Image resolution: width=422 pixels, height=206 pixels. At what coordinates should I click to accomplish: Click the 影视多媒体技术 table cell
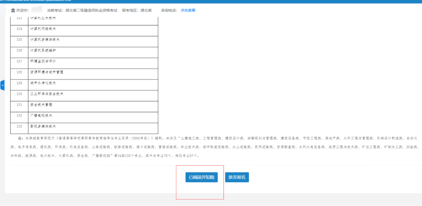[x=93, y=129]
